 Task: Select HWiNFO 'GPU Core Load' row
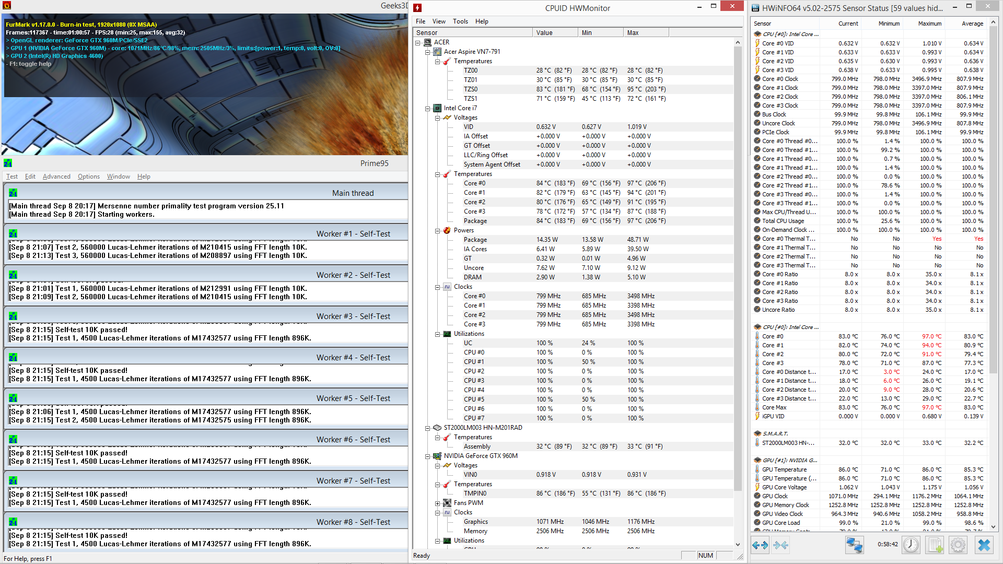869,523
